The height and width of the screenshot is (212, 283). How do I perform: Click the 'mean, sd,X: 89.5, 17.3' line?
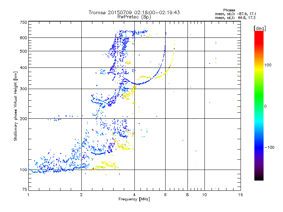(x=235, y=18)
